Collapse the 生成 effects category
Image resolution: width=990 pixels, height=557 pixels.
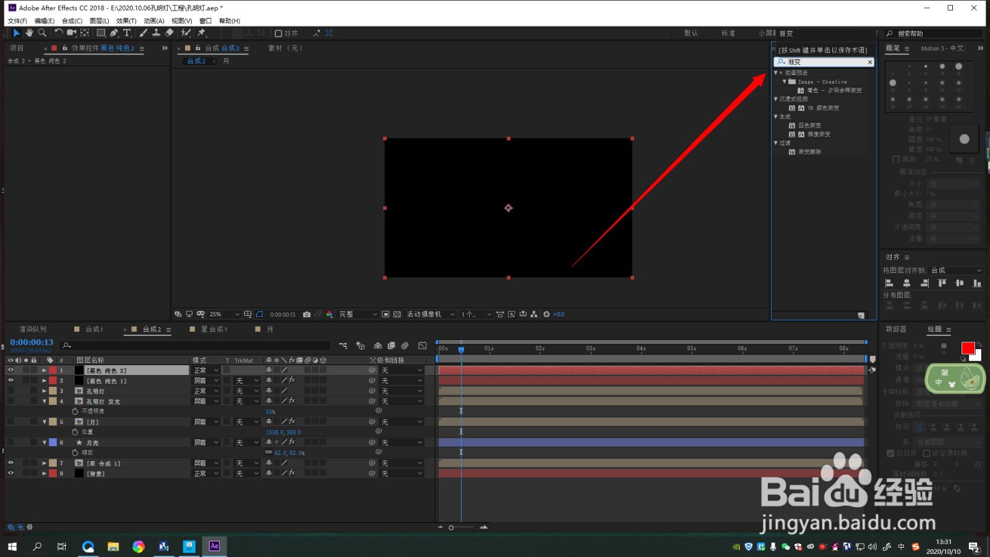(x=776, y=116)
